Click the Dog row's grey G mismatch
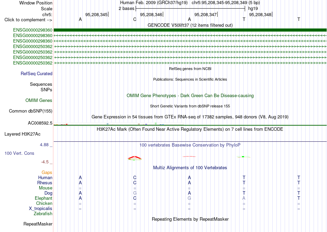327x232 pixels. 135,193
